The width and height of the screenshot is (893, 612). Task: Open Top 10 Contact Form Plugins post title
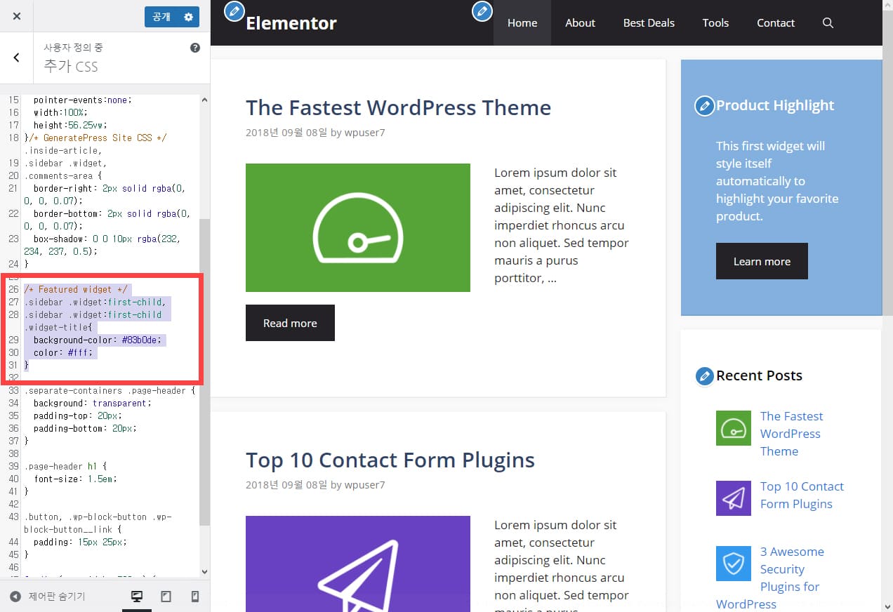pyautogui.click(x=390, y=460)
